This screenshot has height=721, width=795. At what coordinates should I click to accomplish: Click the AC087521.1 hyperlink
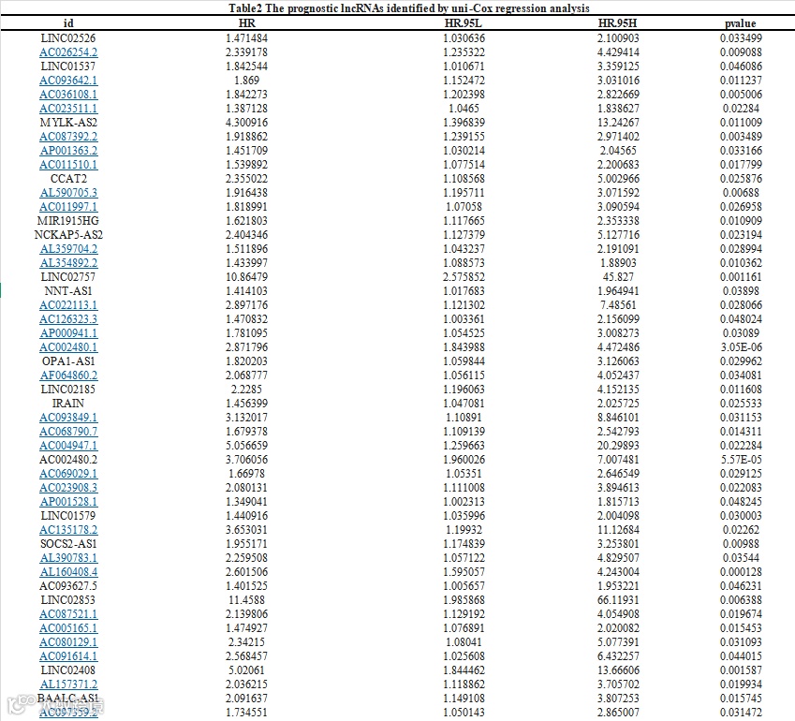(x=68, y=614)
